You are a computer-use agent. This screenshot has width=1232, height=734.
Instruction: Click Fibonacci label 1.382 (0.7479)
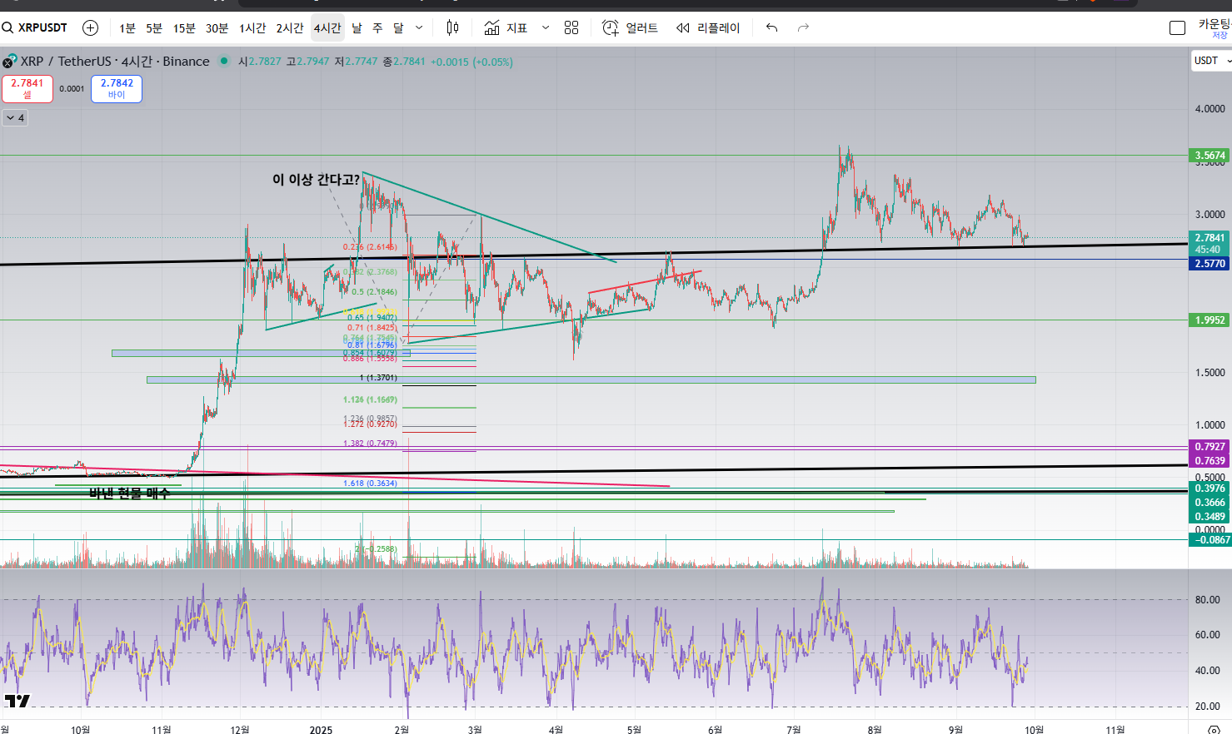[370, 444]
